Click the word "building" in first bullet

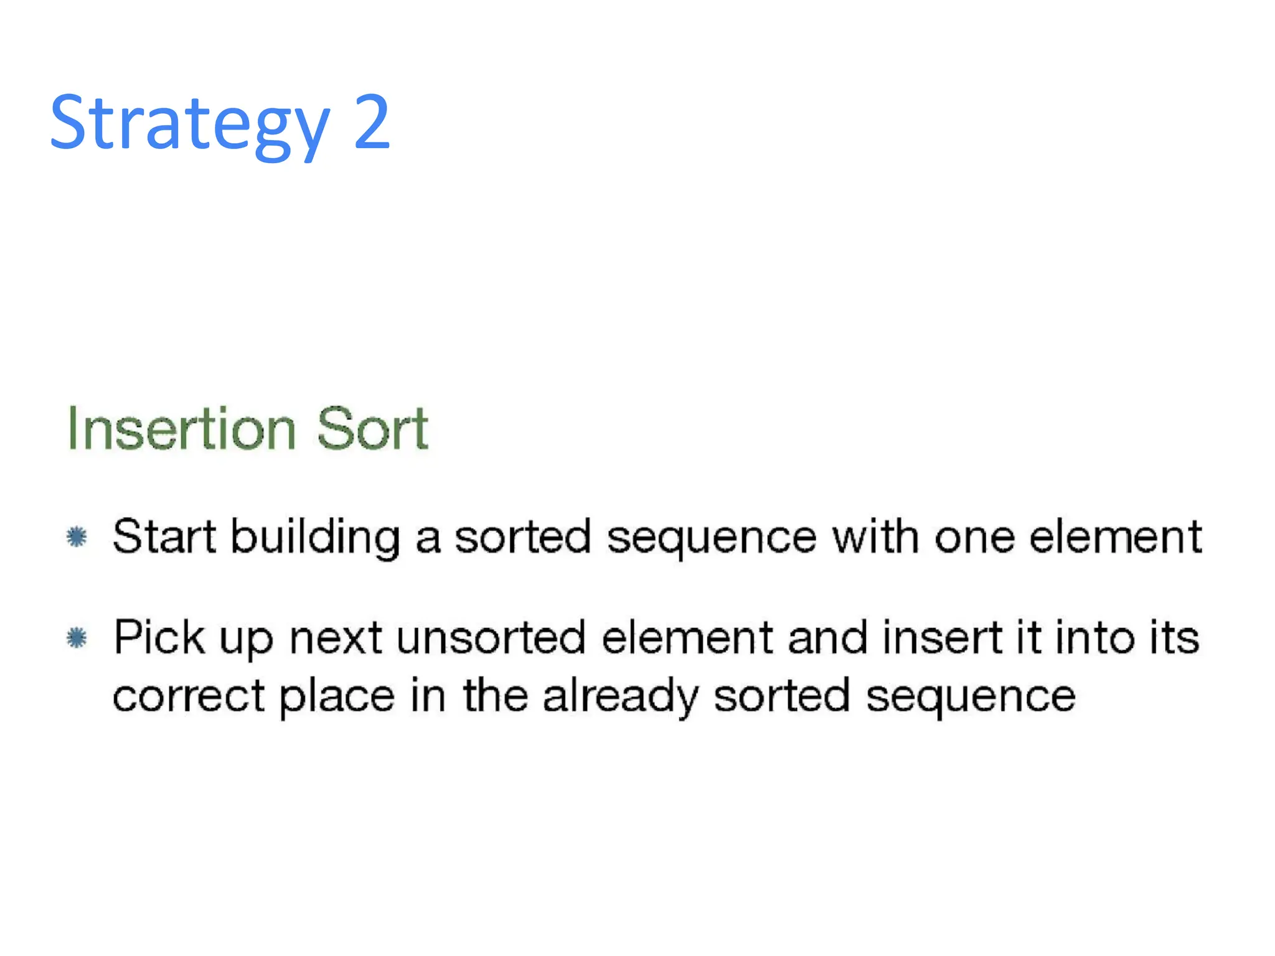[x=316, y=538]
